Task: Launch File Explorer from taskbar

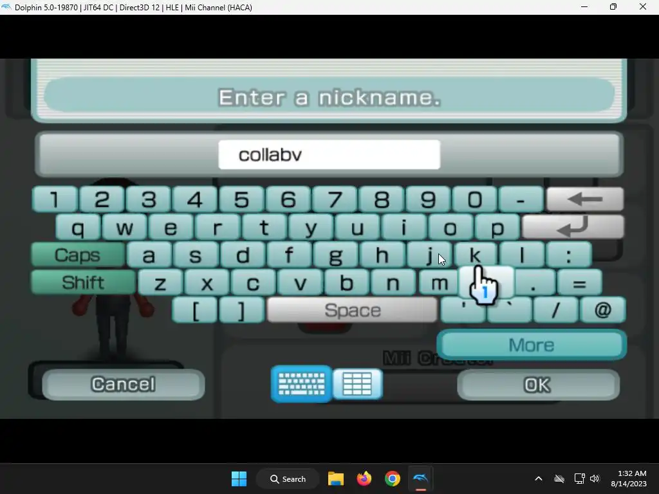Action: click(336, 479)
